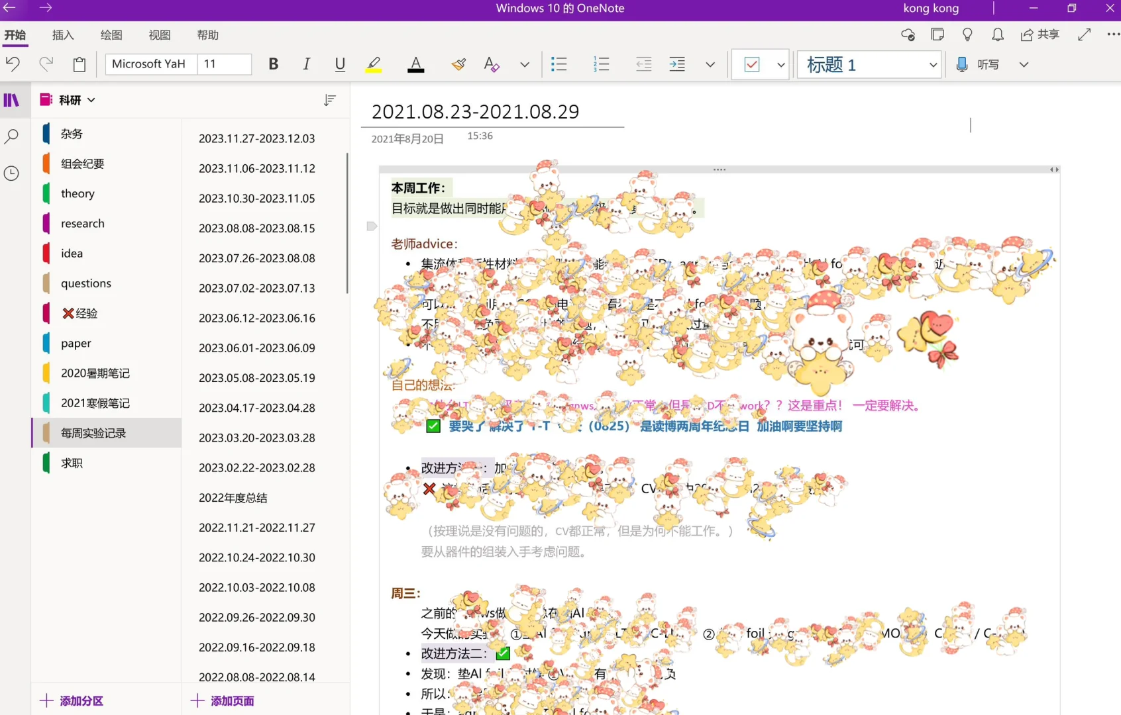Check the ✅ box beside 改进方法二
Screen dimensions: 1121x715
[x=503, y=653]
